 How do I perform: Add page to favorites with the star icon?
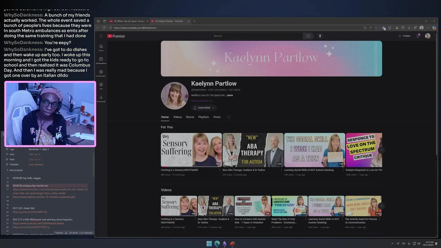pos(376,28)
